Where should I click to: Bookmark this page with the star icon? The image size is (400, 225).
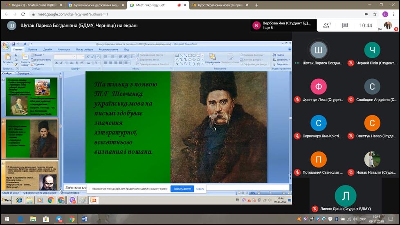(375, 14)
